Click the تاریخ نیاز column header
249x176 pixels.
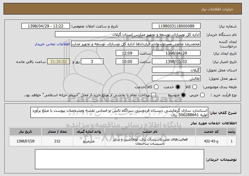pos(26,132)
